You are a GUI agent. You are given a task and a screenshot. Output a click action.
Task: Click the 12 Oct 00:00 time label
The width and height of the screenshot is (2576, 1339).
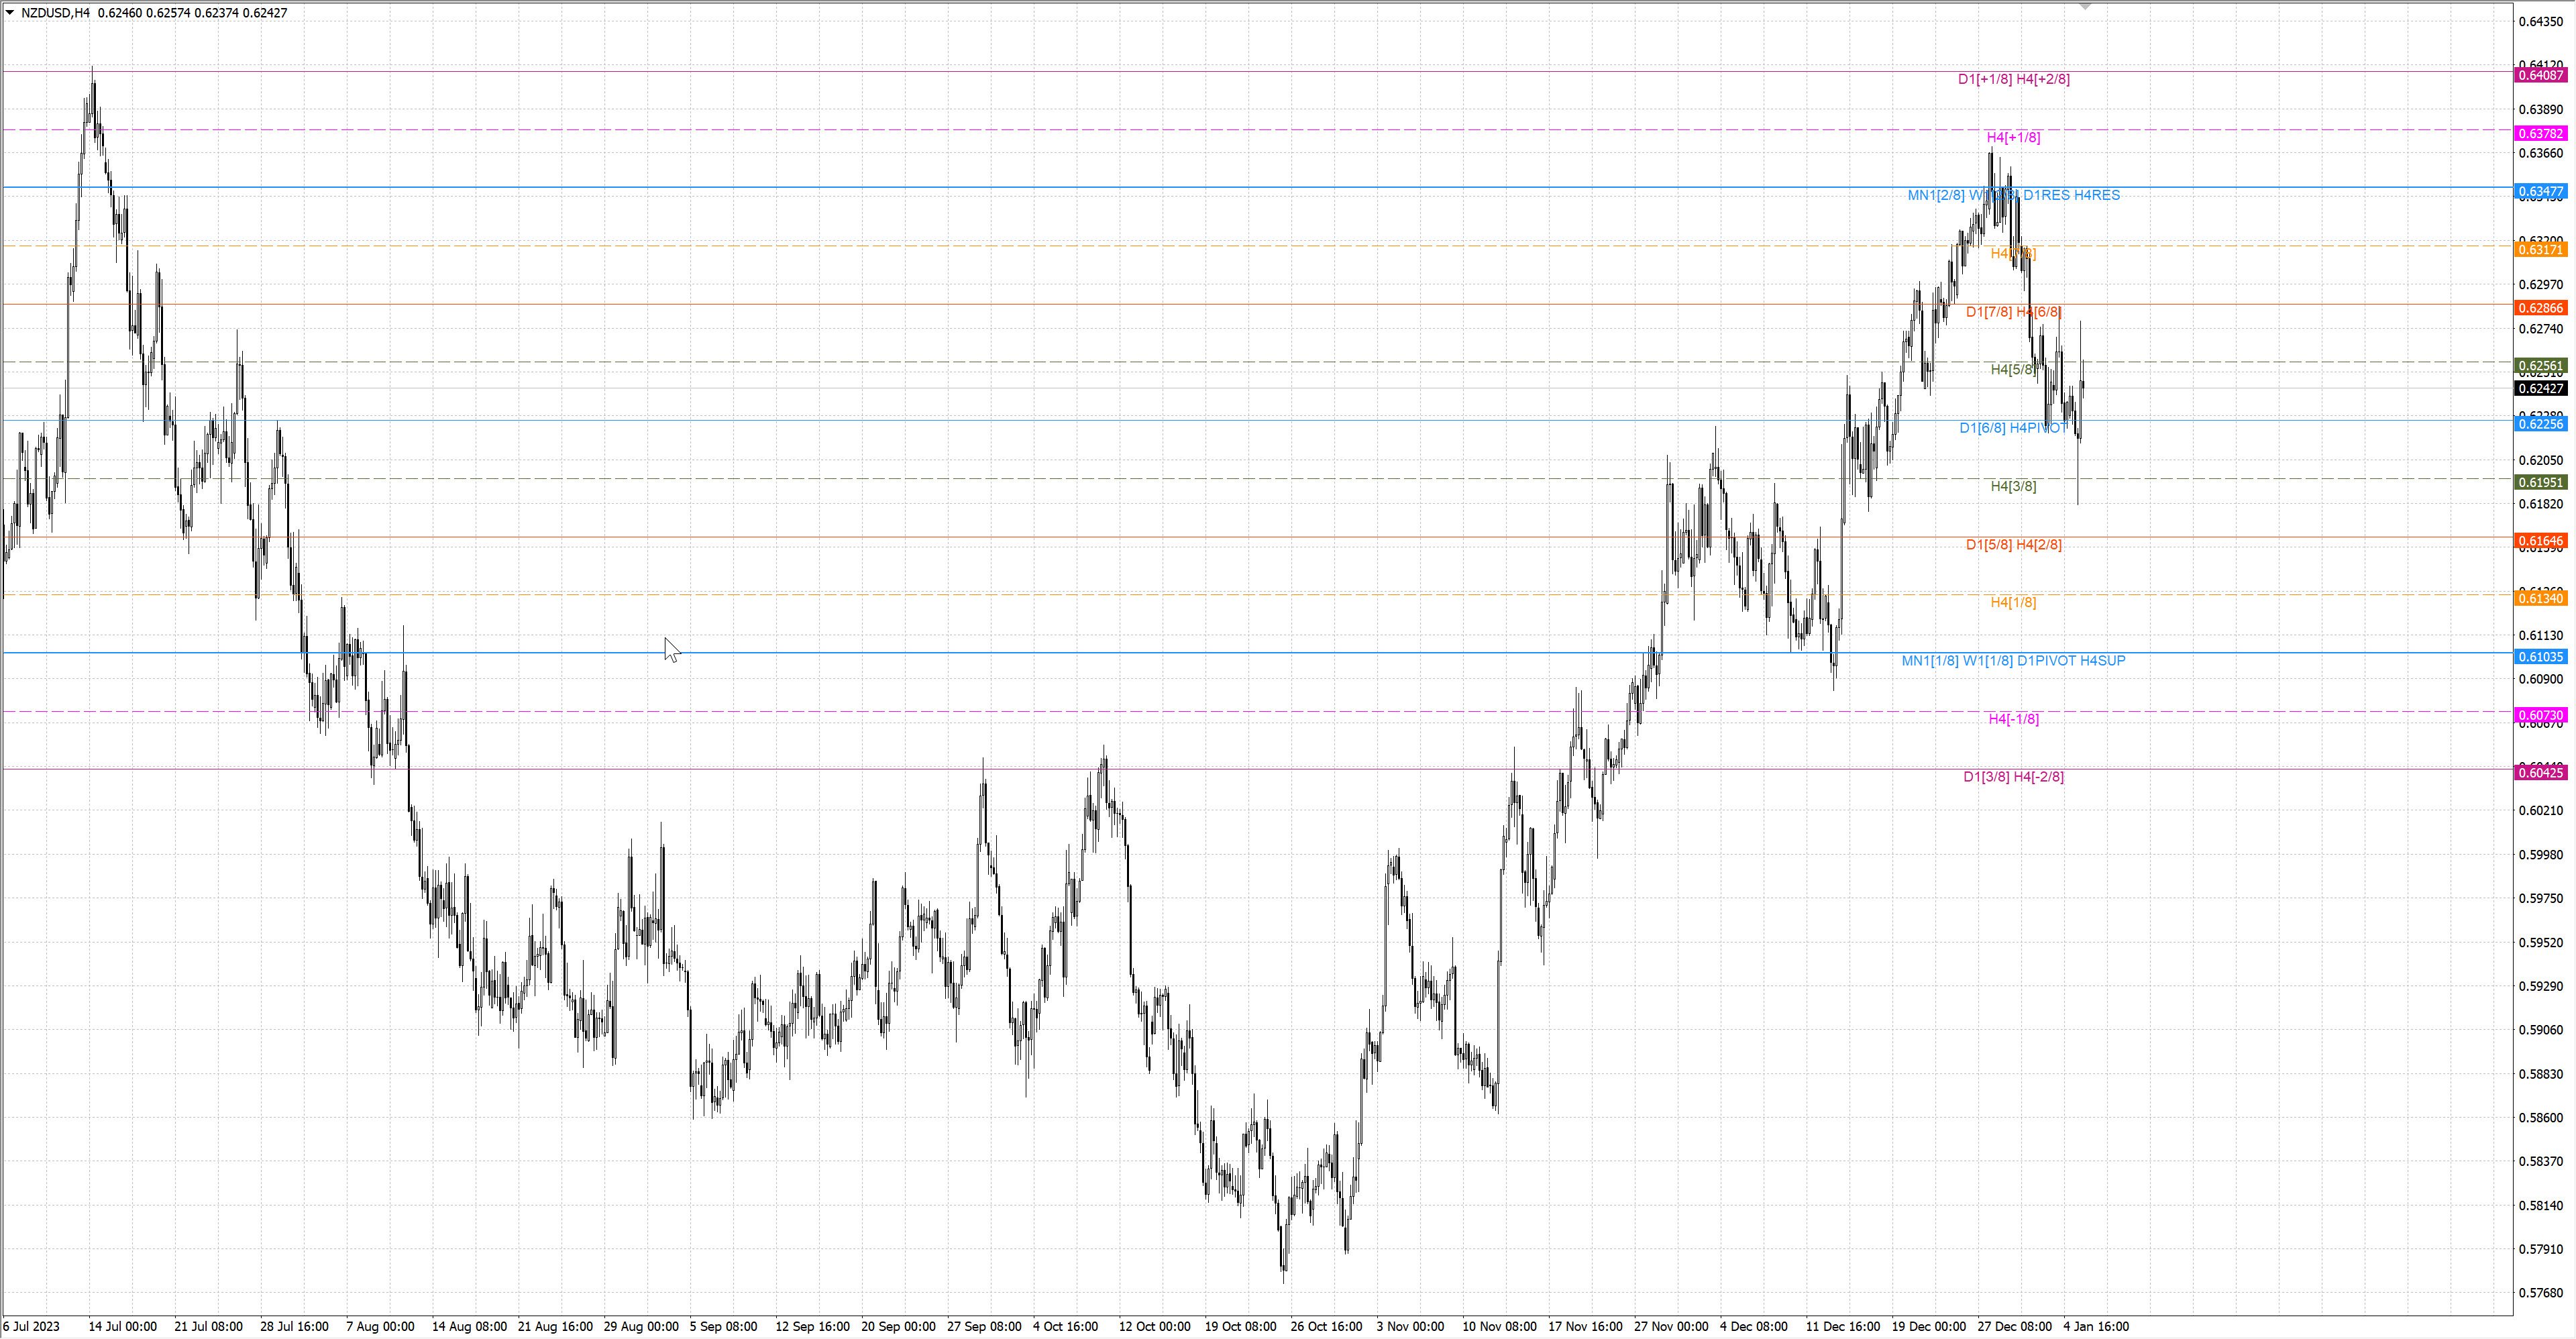tap(1154, 1327)
